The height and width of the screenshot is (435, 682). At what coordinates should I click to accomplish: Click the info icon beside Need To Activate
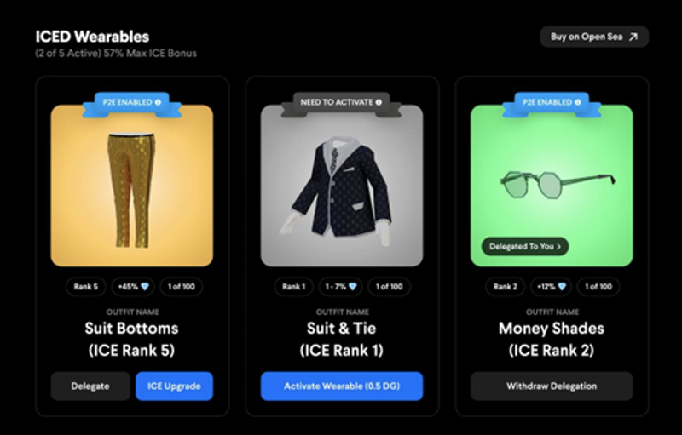[379, 102]
